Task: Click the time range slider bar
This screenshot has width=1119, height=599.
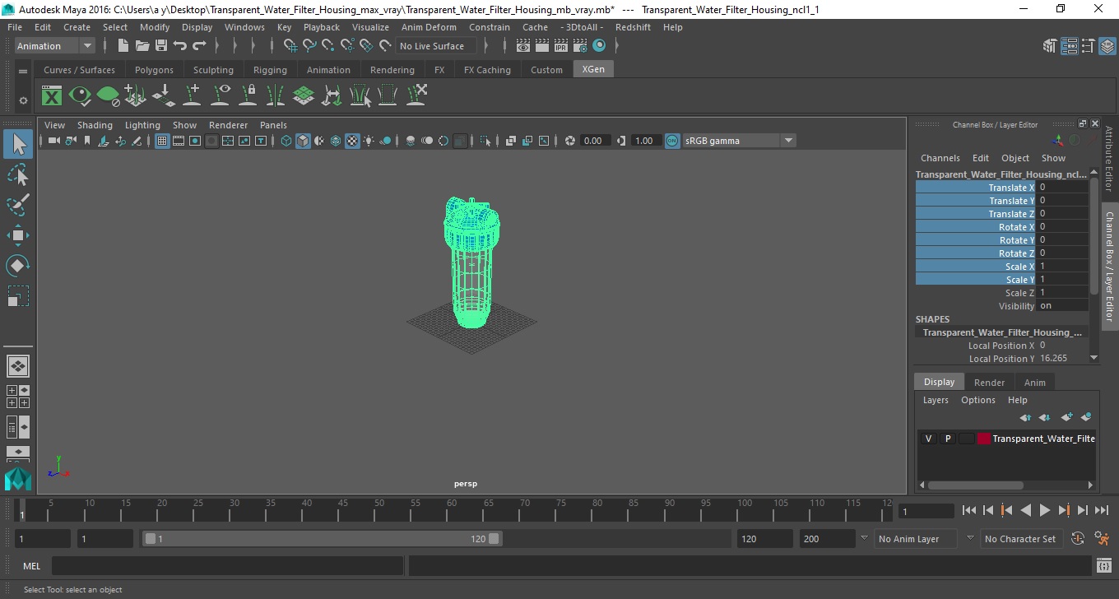Action: coord(321,539)
